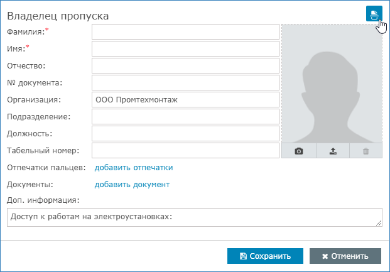Click the placeholder avatar photo
390x272 pixels.
click(332, 84)
